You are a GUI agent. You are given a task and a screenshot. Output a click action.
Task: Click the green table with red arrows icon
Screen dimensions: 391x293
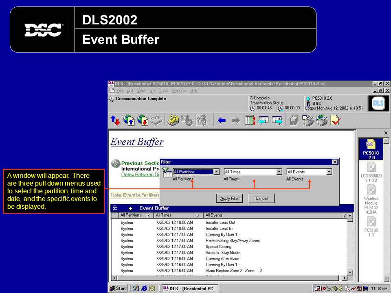click(x=250, y=120)
